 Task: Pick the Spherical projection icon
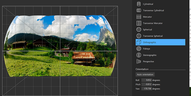(x=139, y=30)
